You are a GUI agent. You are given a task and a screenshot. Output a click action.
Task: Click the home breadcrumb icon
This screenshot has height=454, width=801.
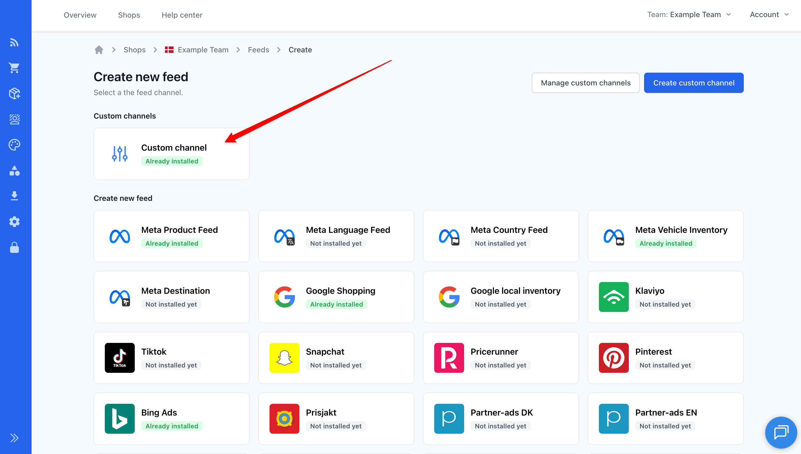point(99,50)
